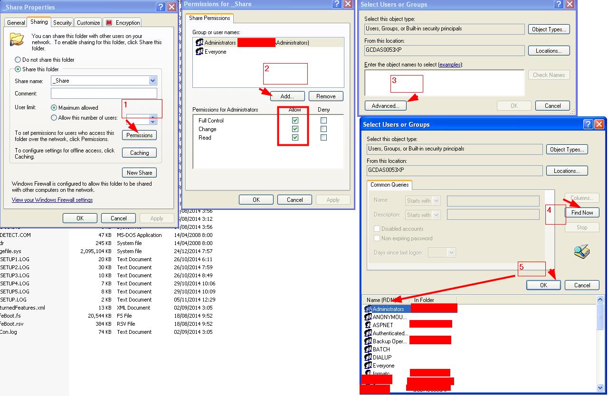Select SETUP1.LOG file in background list

pyautogui.click(x=15, y=259)
